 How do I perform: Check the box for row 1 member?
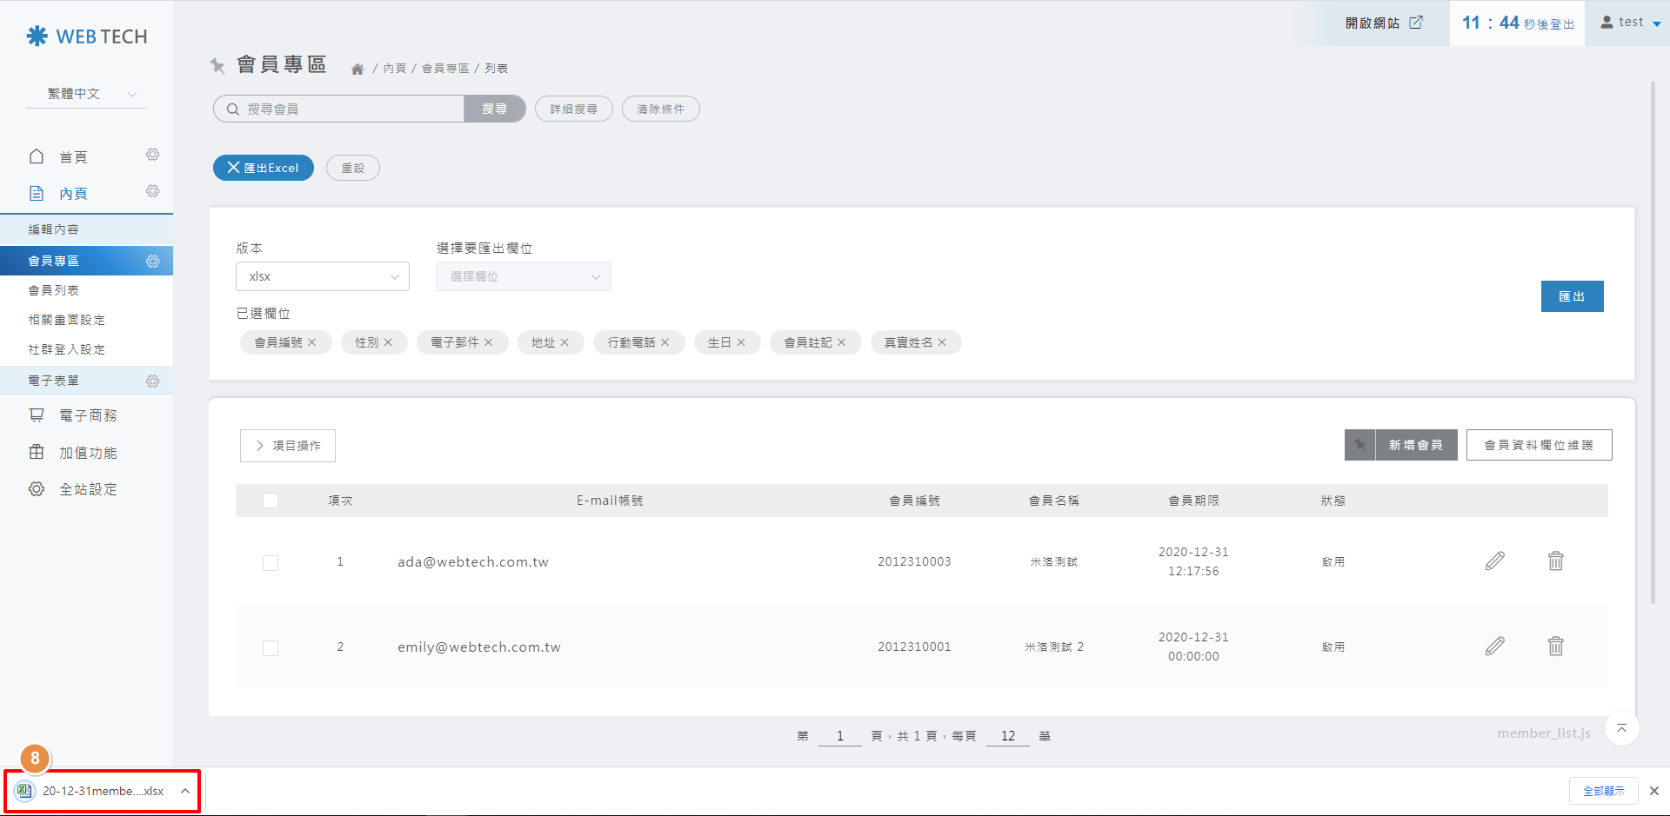tap(271, 563)
